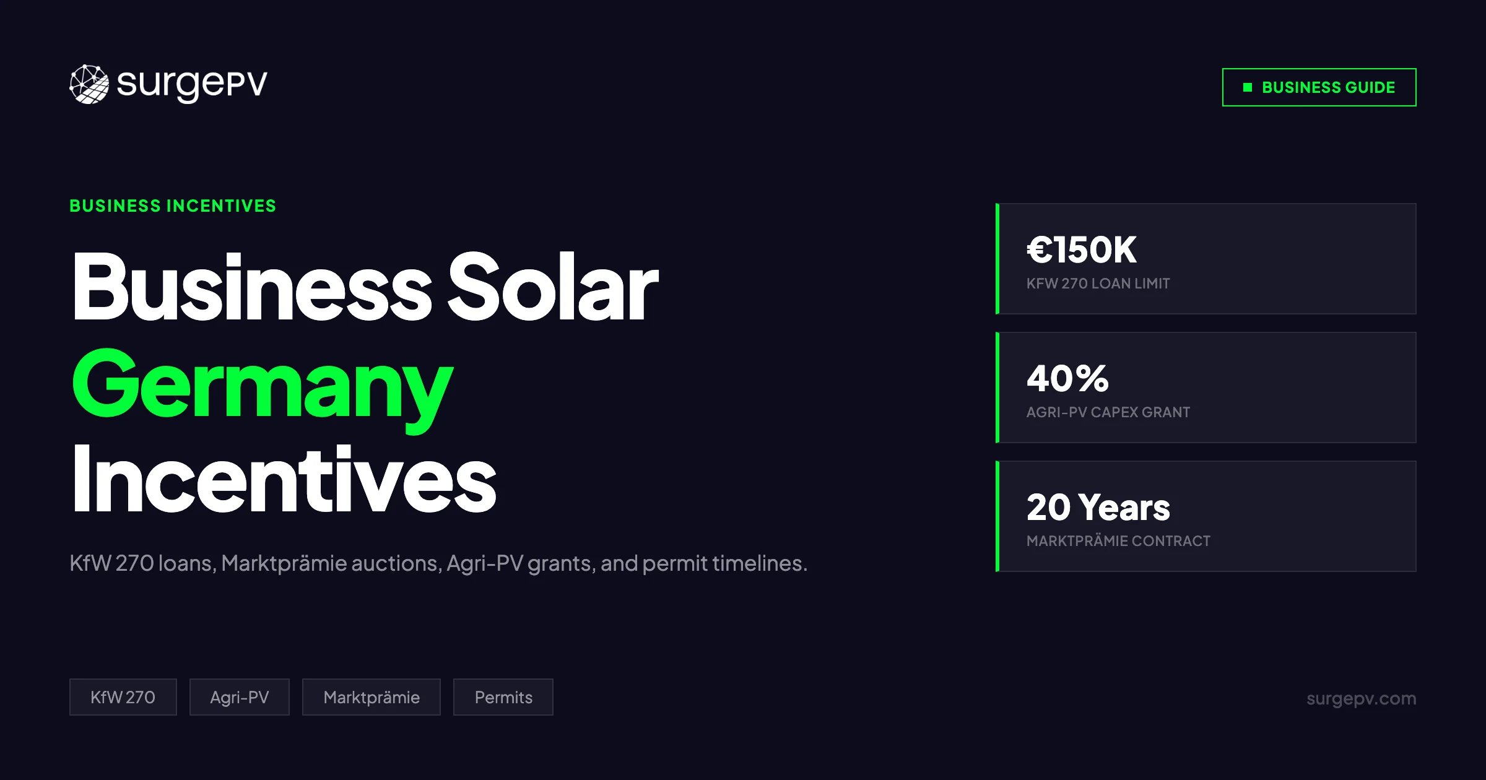
Task: Click the green accent bar on €150K card
Action: pos(997,259)
